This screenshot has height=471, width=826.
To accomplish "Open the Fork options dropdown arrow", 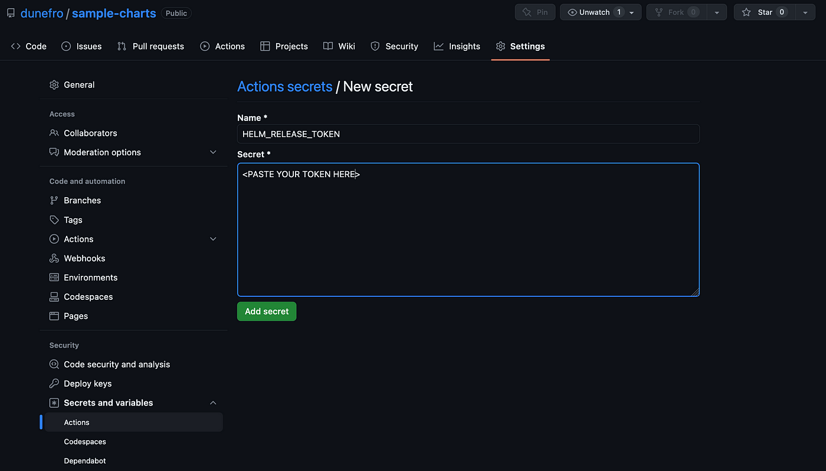I will click(716, 12).
